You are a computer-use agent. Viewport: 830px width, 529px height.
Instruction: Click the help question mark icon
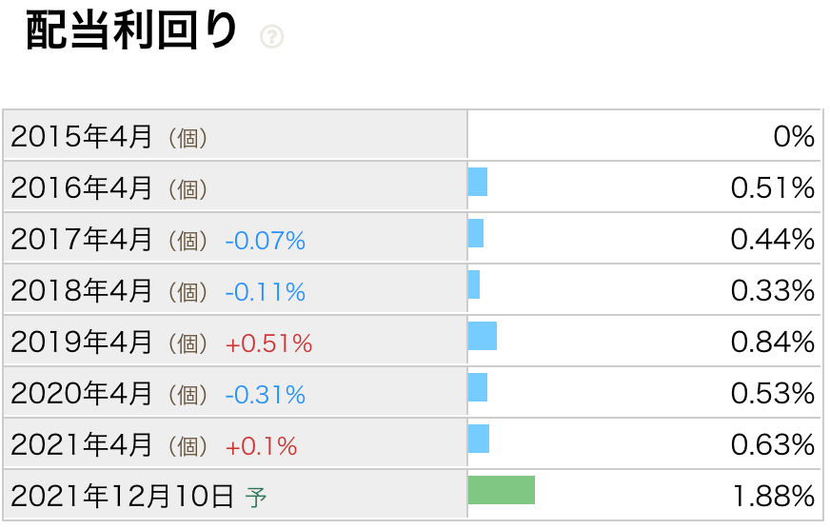271,37
